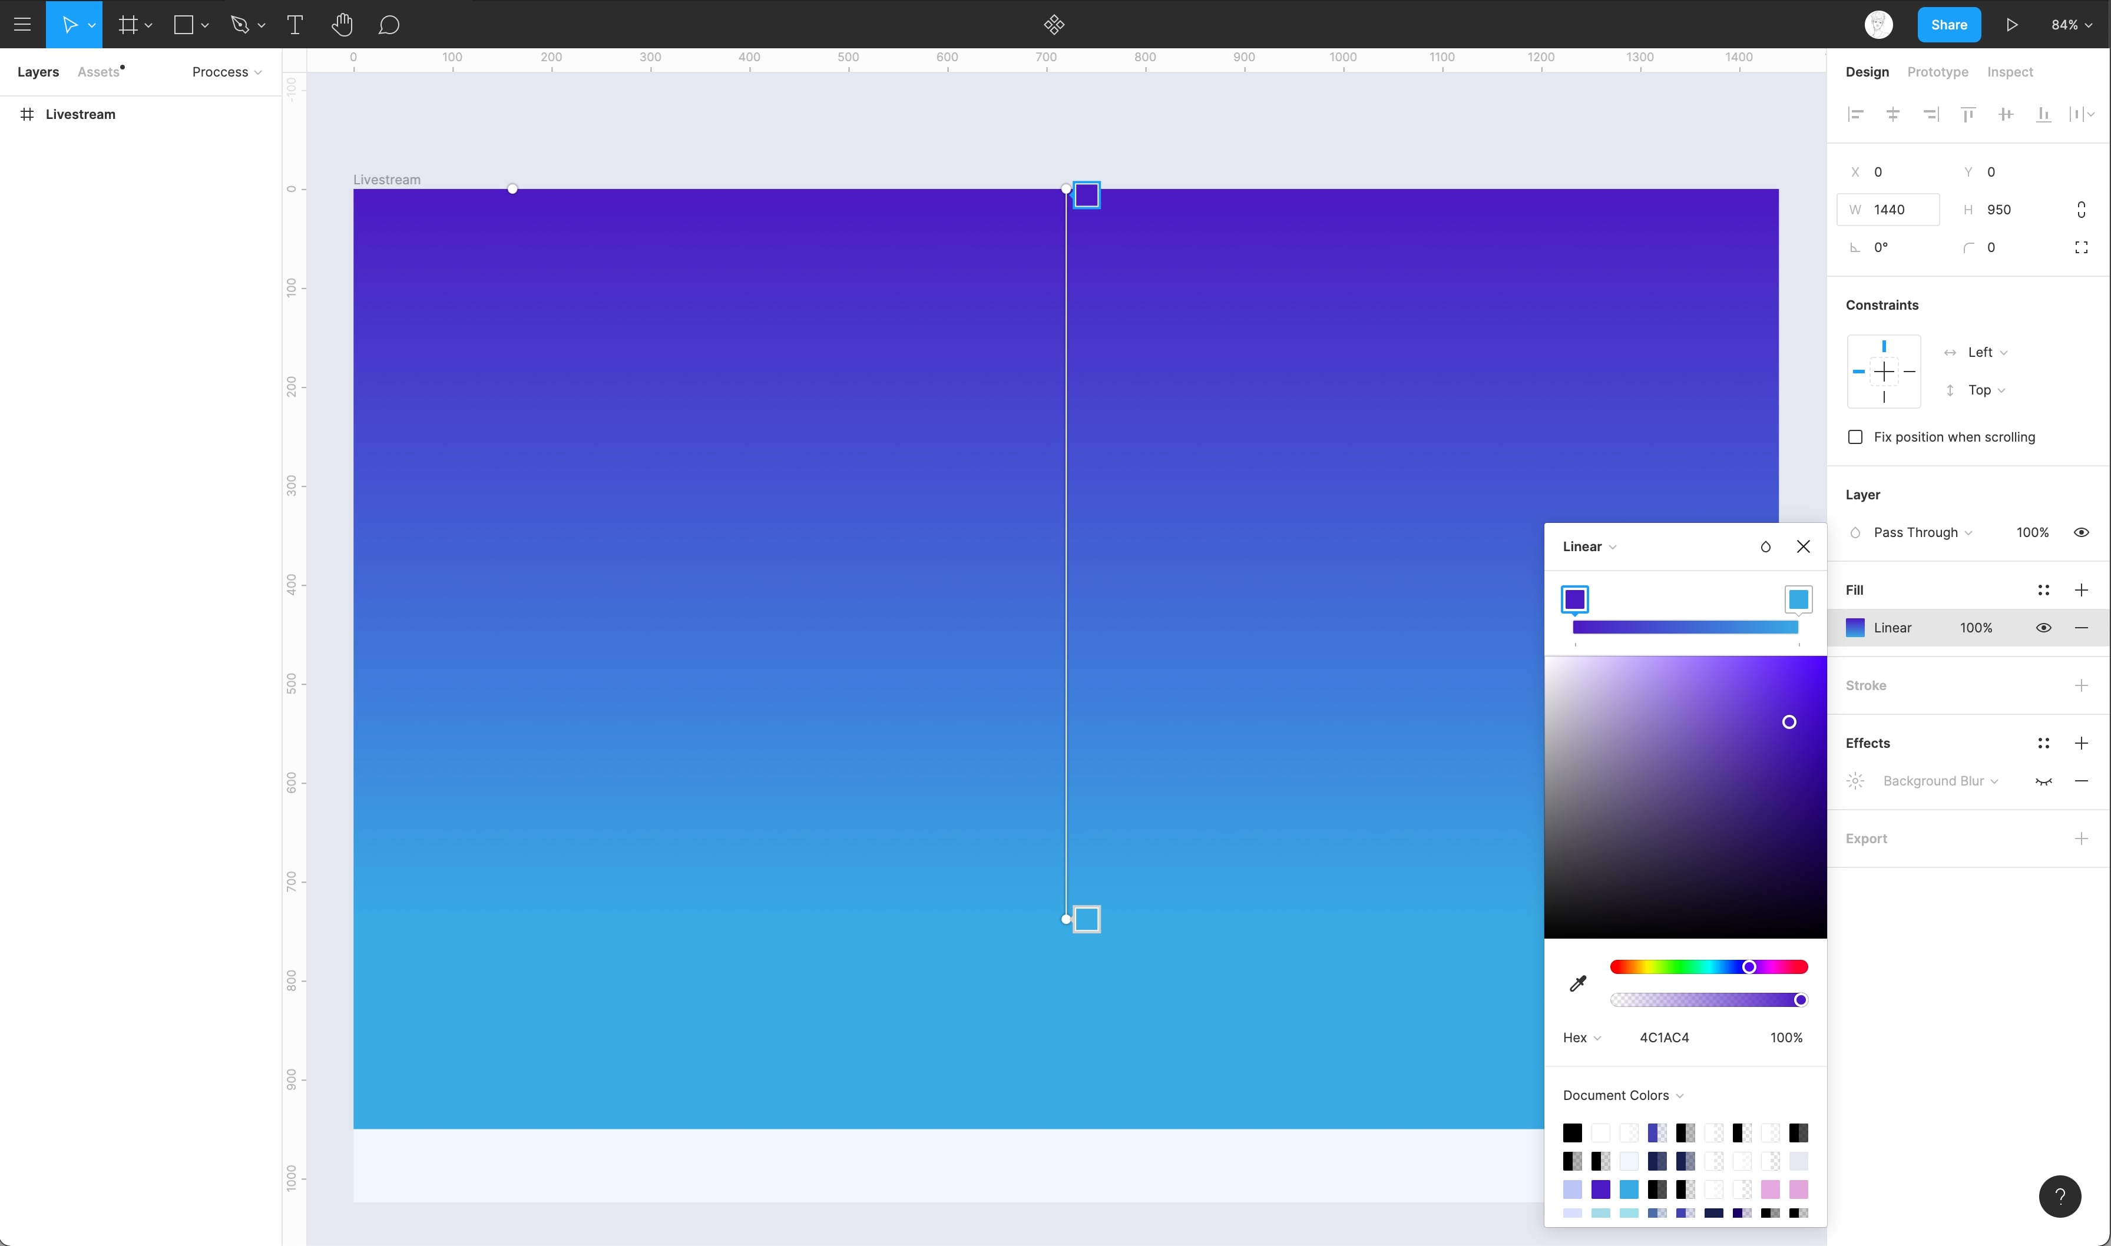The height and width of the screenshot is (1246, 2111).
Task: Click the Hex value input field
Action: [x=1665, y=1037]
